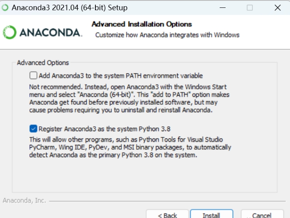Go back with the Back button

[x=167, y=215]
